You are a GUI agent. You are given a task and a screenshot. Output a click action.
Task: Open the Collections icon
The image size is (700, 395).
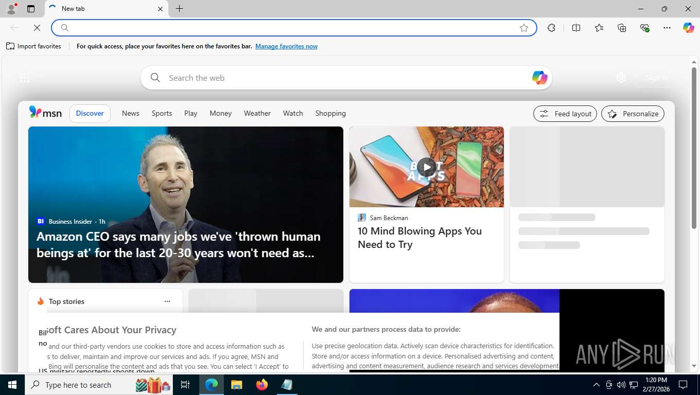click(622, 28)
